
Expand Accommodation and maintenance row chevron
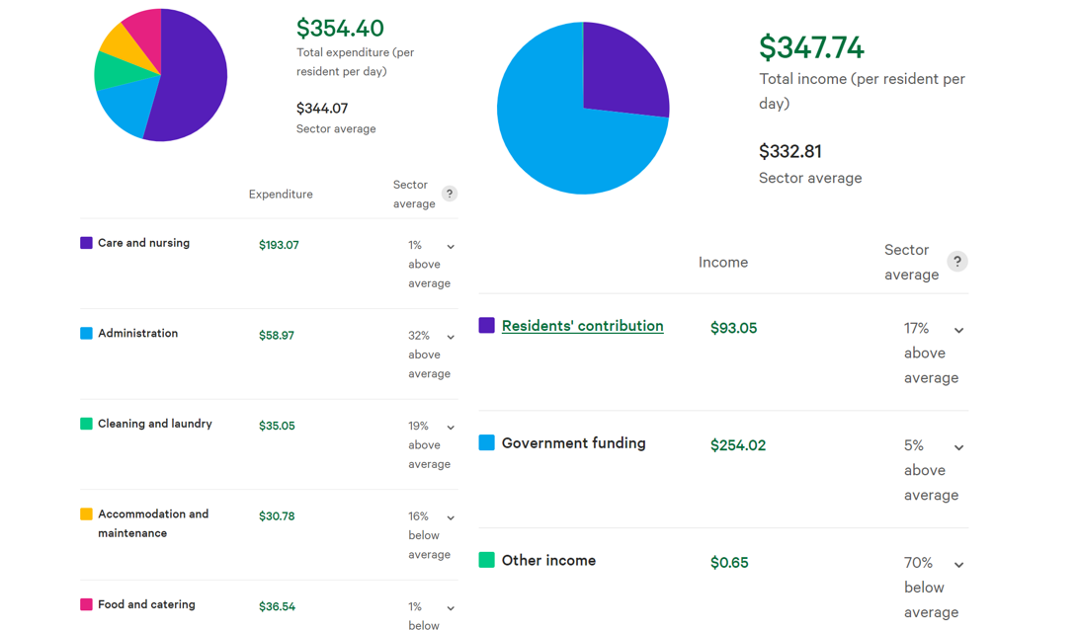click(451, 518)
